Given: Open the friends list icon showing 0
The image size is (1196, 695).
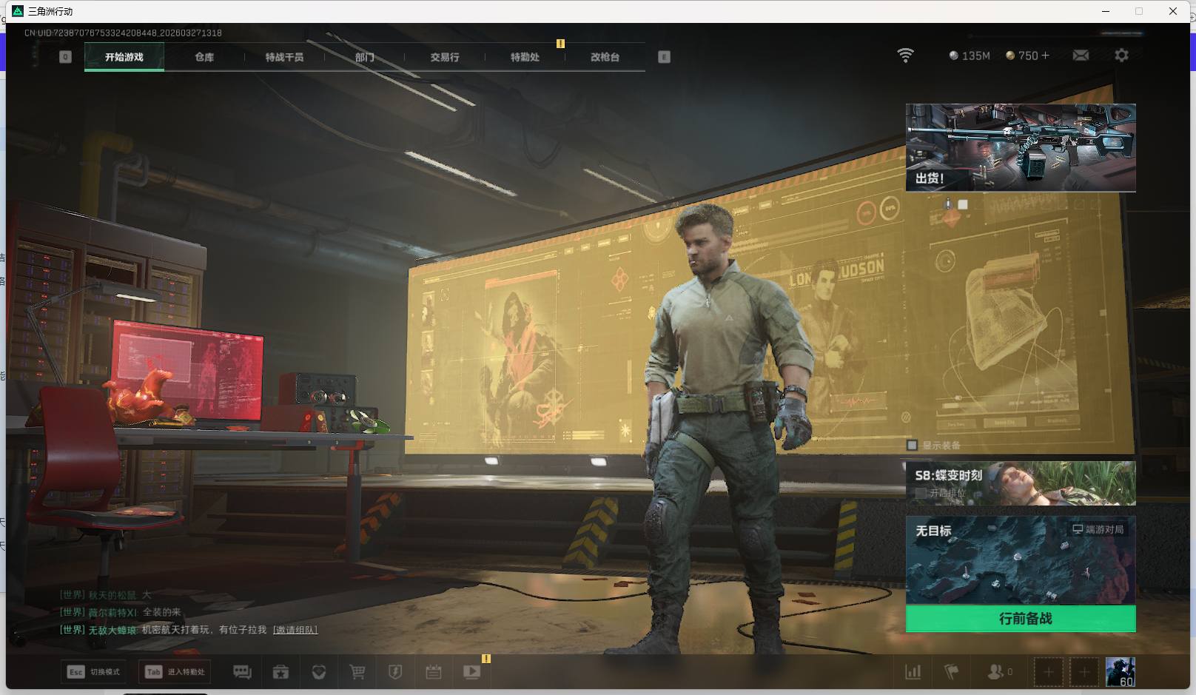Looking at the screenshot, I should coord(1000,672).
